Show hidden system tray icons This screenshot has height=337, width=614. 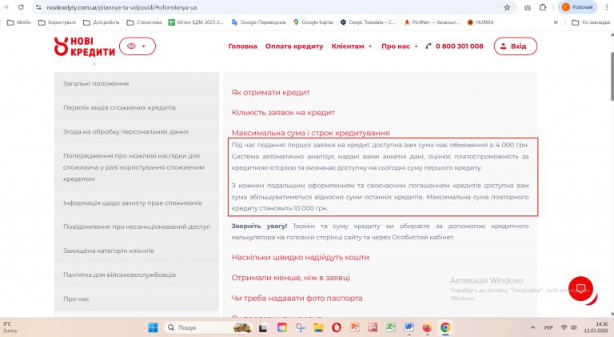click(x=532, y=327)
